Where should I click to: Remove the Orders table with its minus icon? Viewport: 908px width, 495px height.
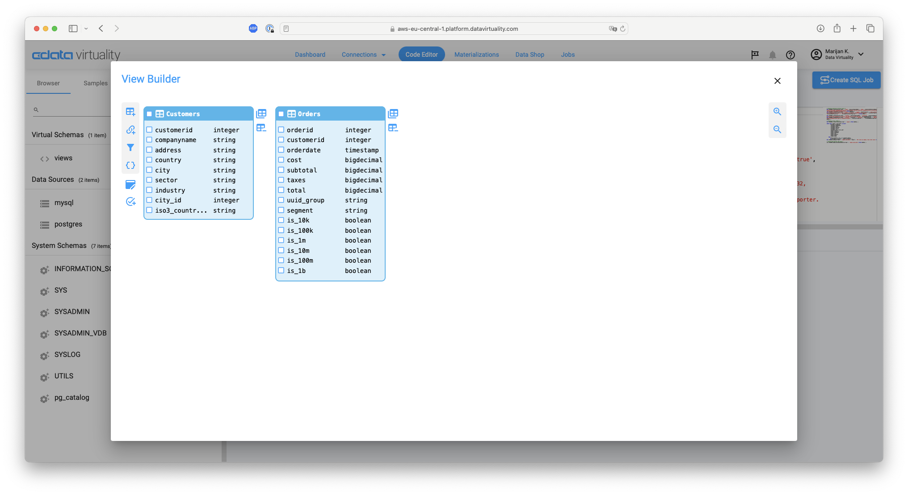393,128
